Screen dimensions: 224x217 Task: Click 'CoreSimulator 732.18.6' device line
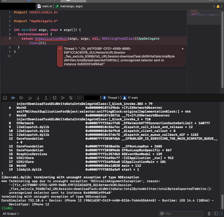pyautogui.click(x=108, y=201)
